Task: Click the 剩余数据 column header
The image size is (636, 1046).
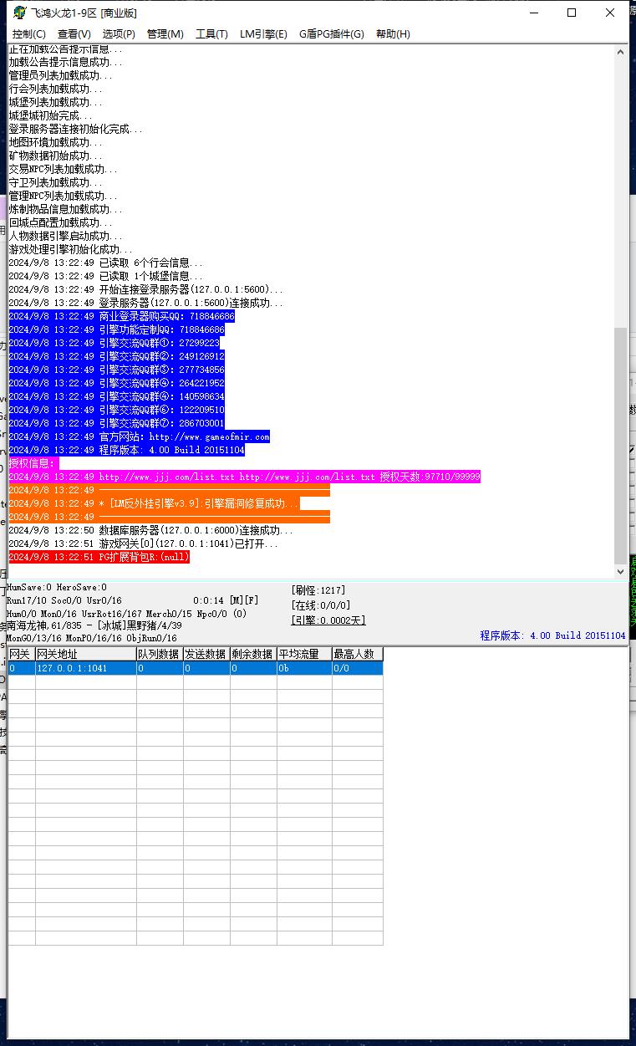Action: click(x=253, y=655)
